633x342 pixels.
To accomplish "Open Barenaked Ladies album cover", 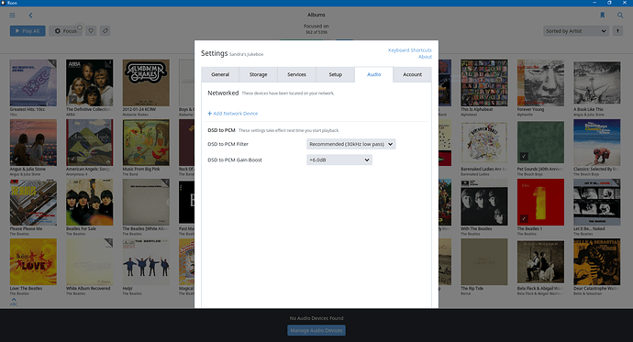I will point(484,143).
